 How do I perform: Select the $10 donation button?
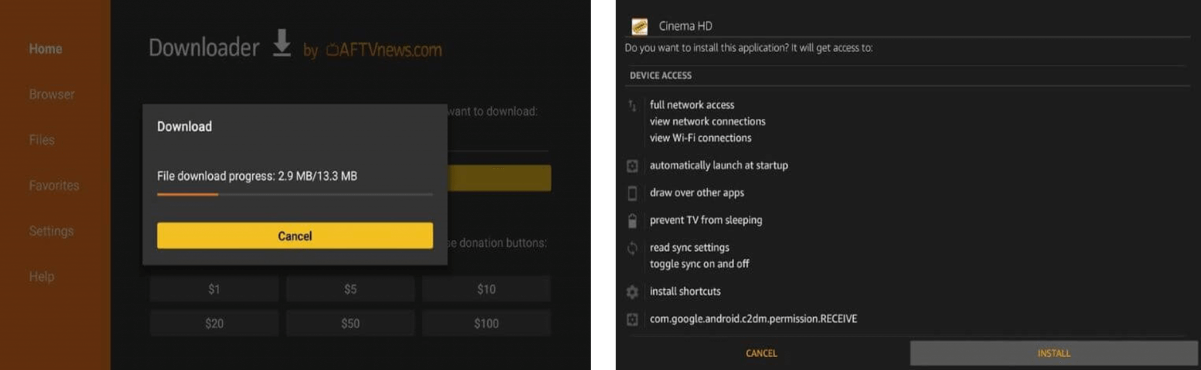click(486, 289)
